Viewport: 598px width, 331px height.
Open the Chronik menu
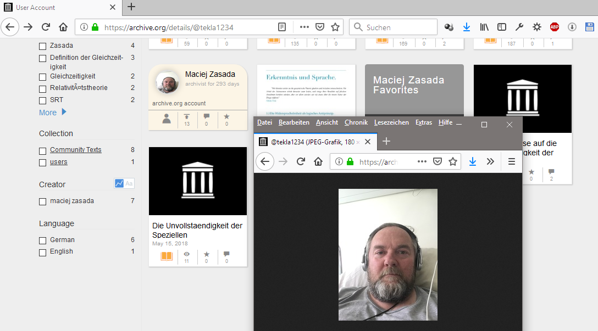point(356,122)
